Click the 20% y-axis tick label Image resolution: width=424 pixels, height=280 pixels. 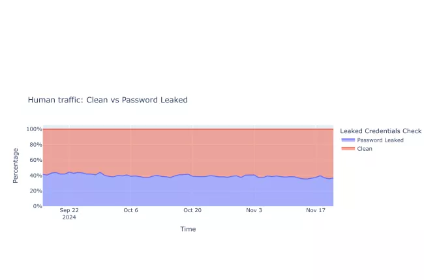(35, 191)
